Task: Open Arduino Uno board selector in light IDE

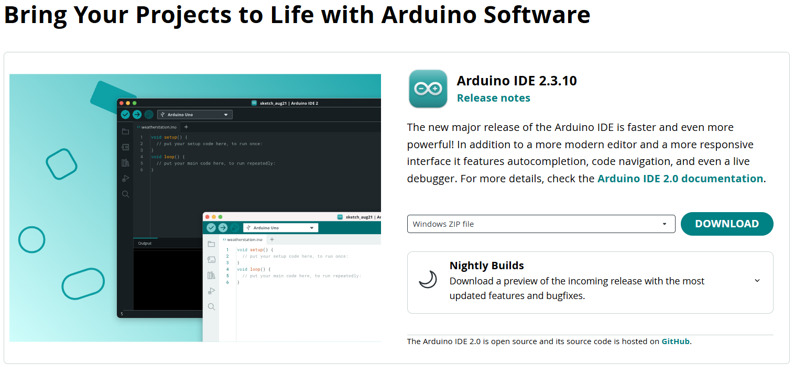Action: [x=280, y=228]
